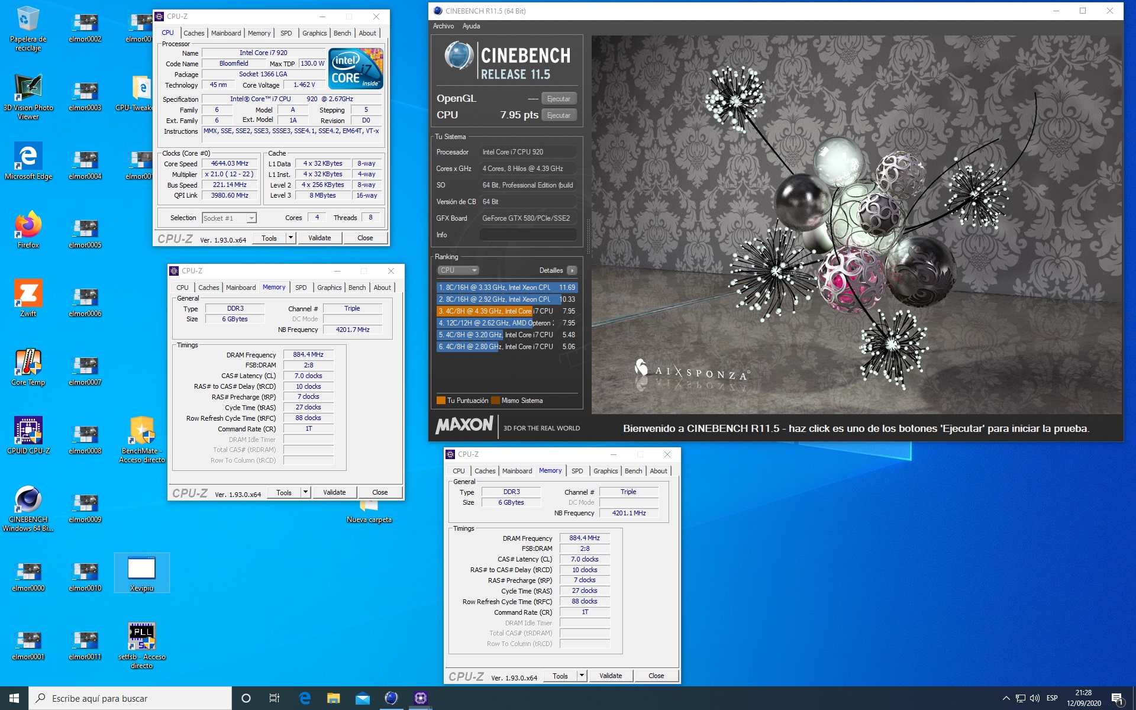Click the Intel Core i7 logo in CPU-Z

[357, 69]
